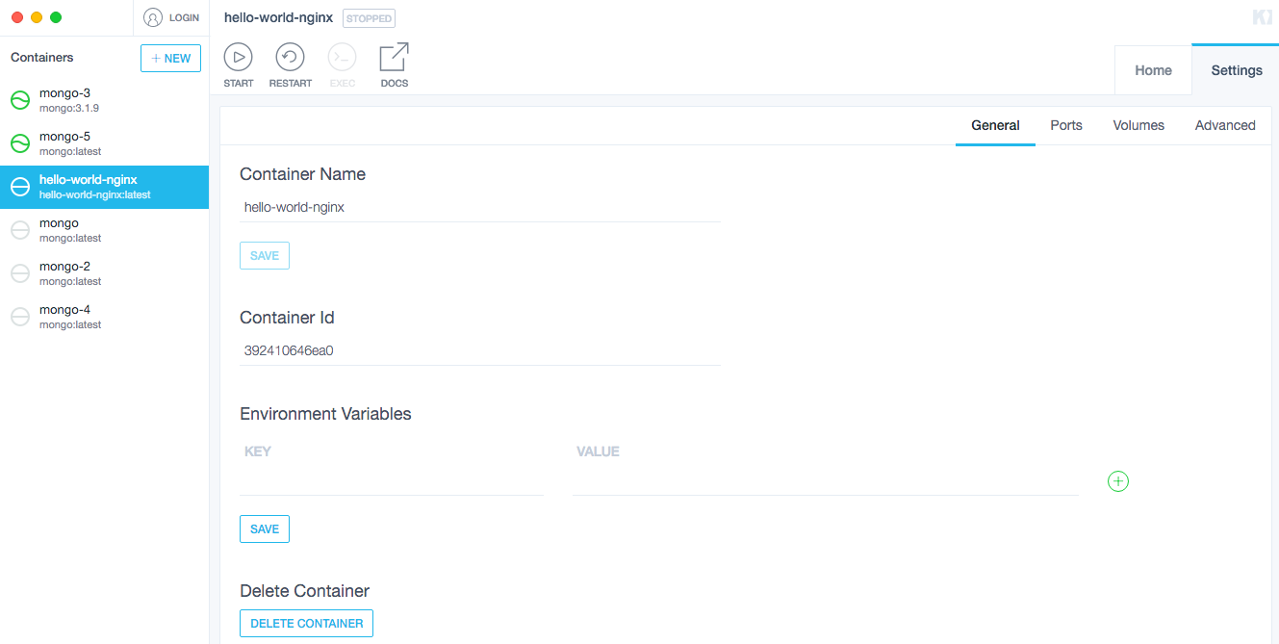Viewport: 1279px width, 644px height.
Task: Click the START icon to run the container
Action: (238, 58)
